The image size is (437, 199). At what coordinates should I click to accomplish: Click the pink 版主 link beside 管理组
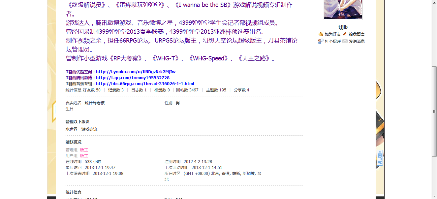click(84, 150)
